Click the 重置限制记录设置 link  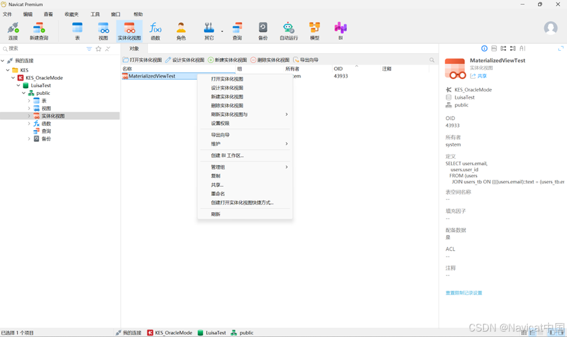pyautogui.click(x=464, y=293)
